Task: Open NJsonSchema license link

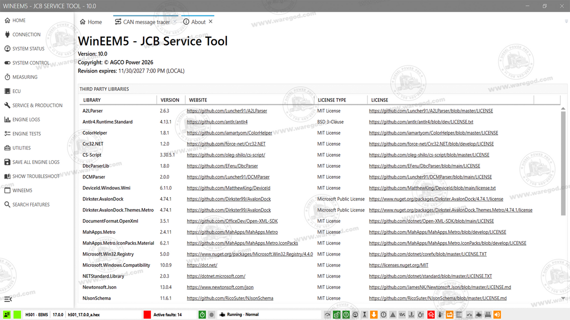Action: 438,298
